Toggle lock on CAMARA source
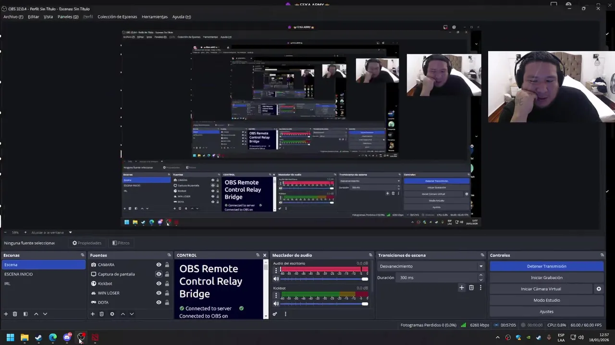 click(167, 264)
